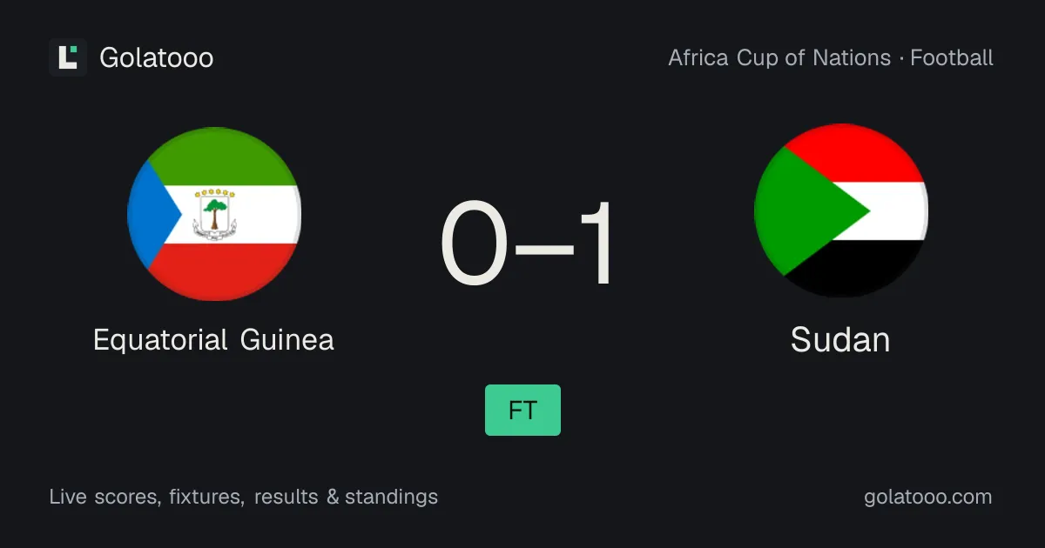
Task: Click the green triangle on Sudan flag
Action: 806,211
